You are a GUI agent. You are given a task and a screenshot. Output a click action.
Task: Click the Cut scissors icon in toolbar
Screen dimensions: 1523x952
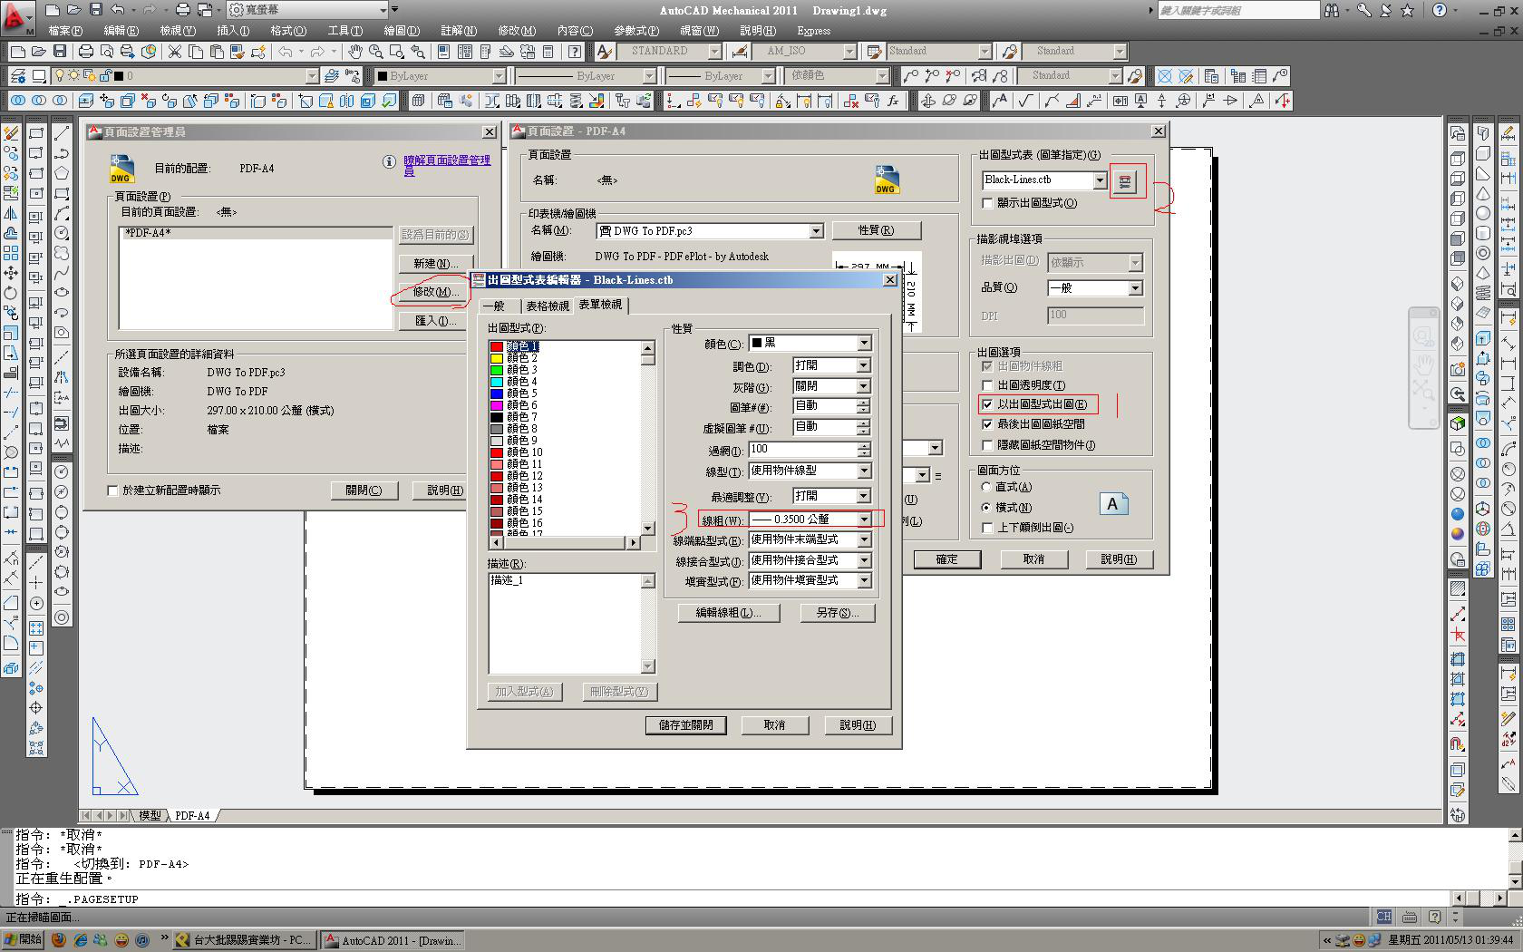coord(175,52)
